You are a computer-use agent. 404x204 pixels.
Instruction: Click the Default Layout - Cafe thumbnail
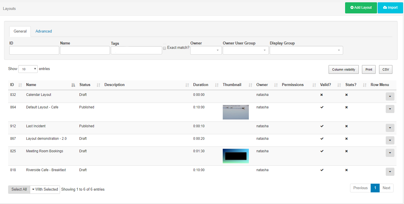(235, 112)
